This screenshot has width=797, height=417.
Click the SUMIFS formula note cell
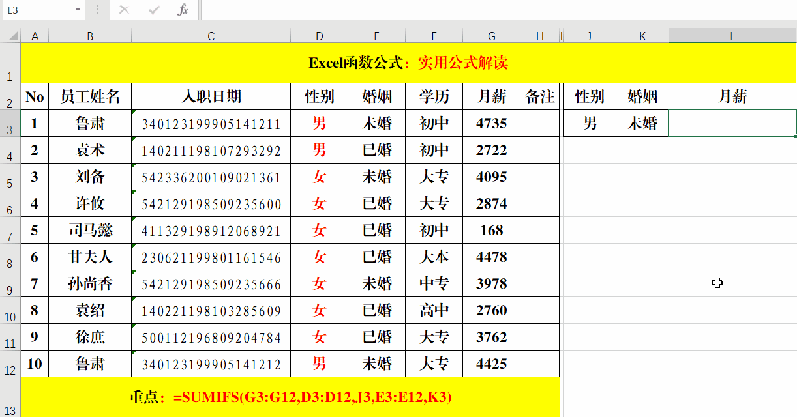[290, 397]
